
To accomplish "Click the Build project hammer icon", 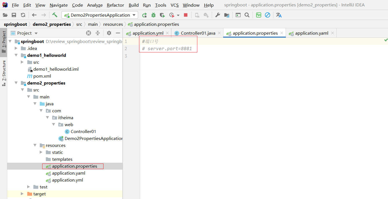I will click(55, 15).
